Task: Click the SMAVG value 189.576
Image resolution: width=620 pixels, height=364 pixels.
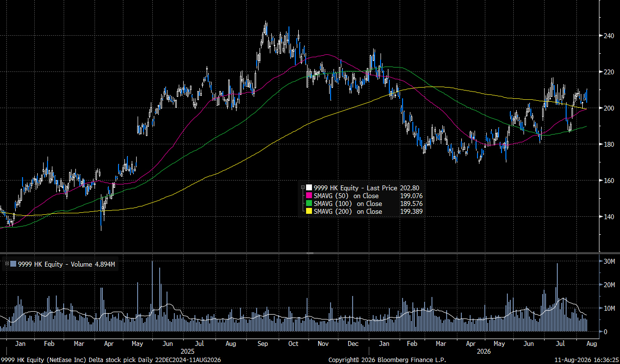Action: [411, 204]
